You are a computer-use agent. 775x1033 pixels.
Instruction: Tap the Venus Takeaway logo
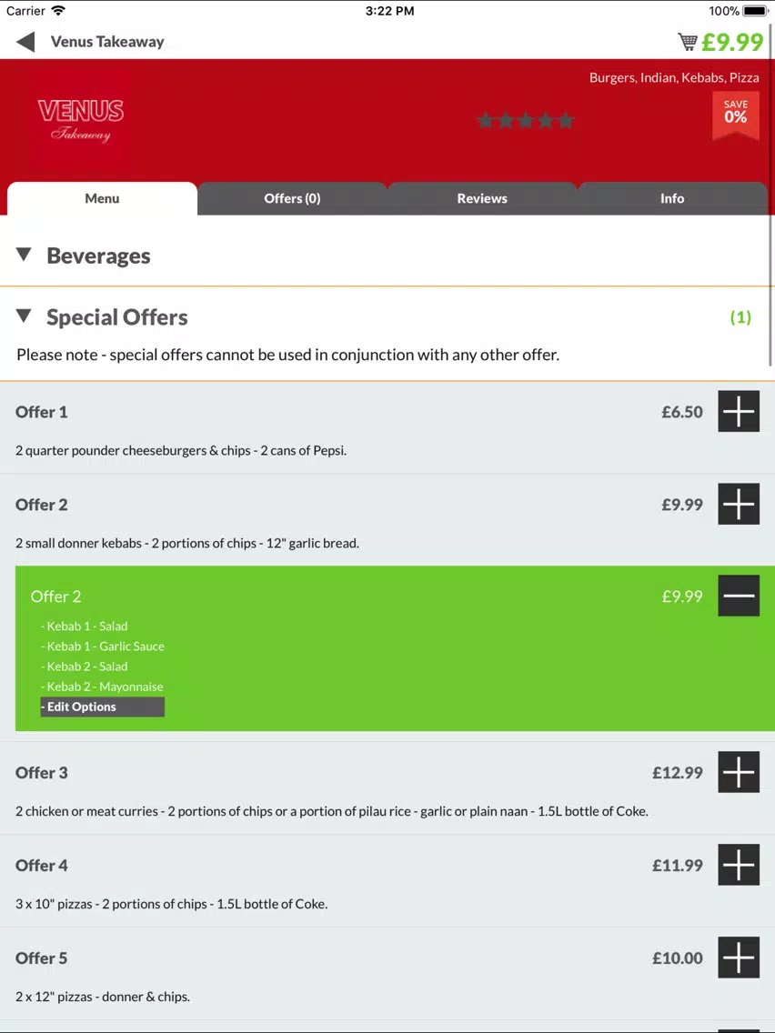pos(81,119)
